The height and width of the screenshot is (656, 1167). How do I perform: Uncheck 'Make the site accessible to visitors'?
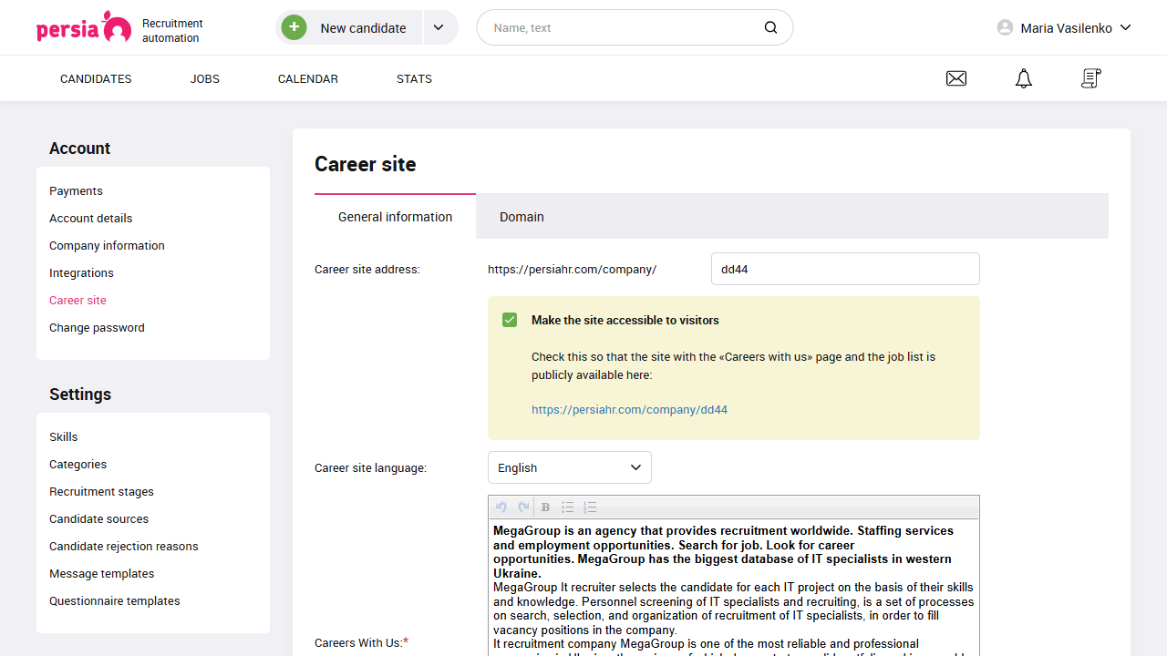[510, 320]
